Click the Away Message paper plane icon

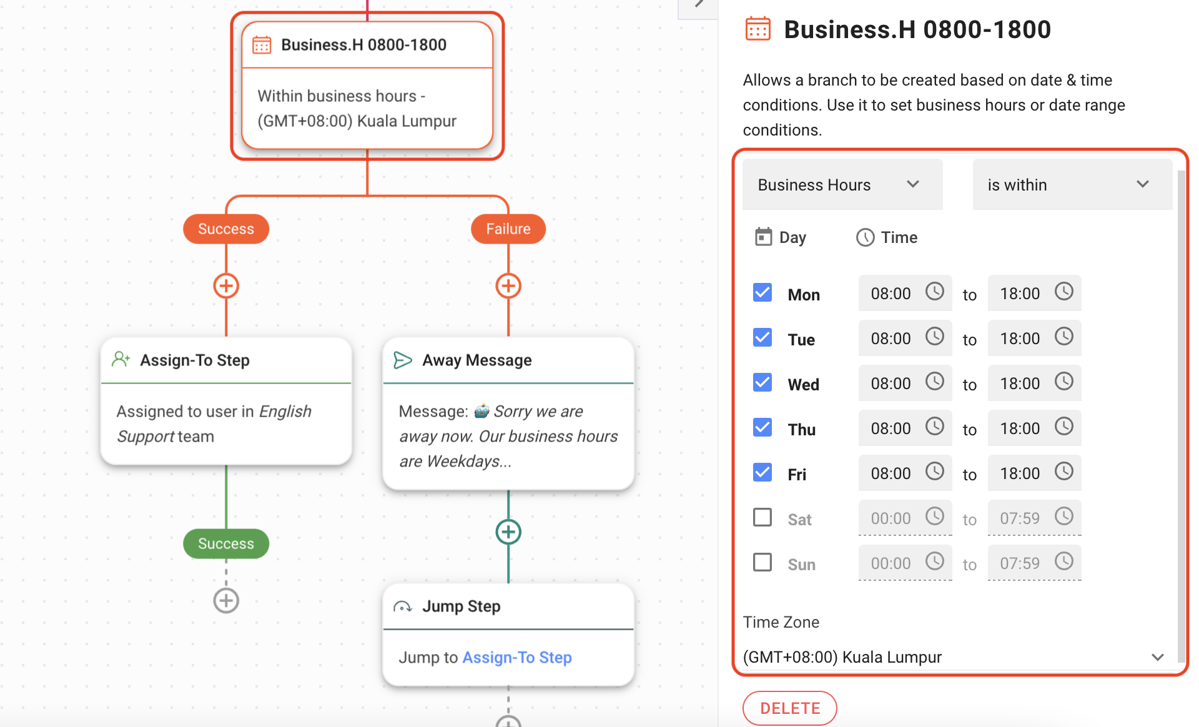click(x=403, y=360)
